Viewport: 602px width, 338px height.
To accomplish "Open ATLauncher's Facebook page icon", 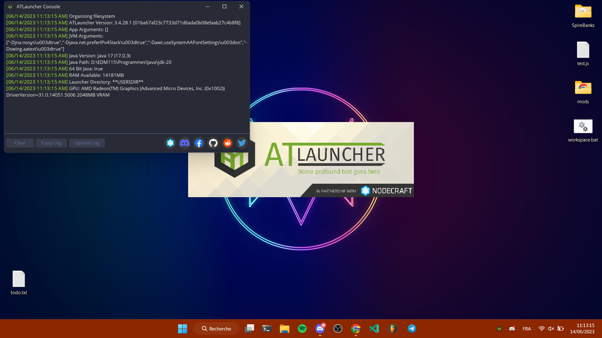I will click(x=199, y=143).
